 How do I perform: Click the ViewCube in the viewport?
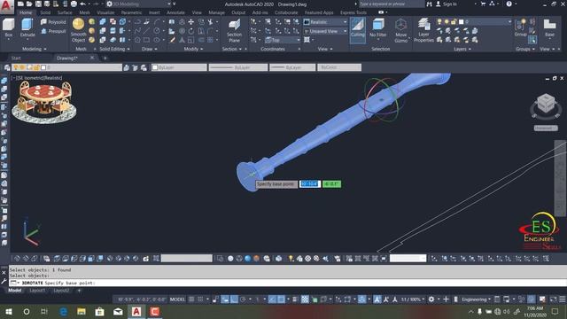coord(546,104)
